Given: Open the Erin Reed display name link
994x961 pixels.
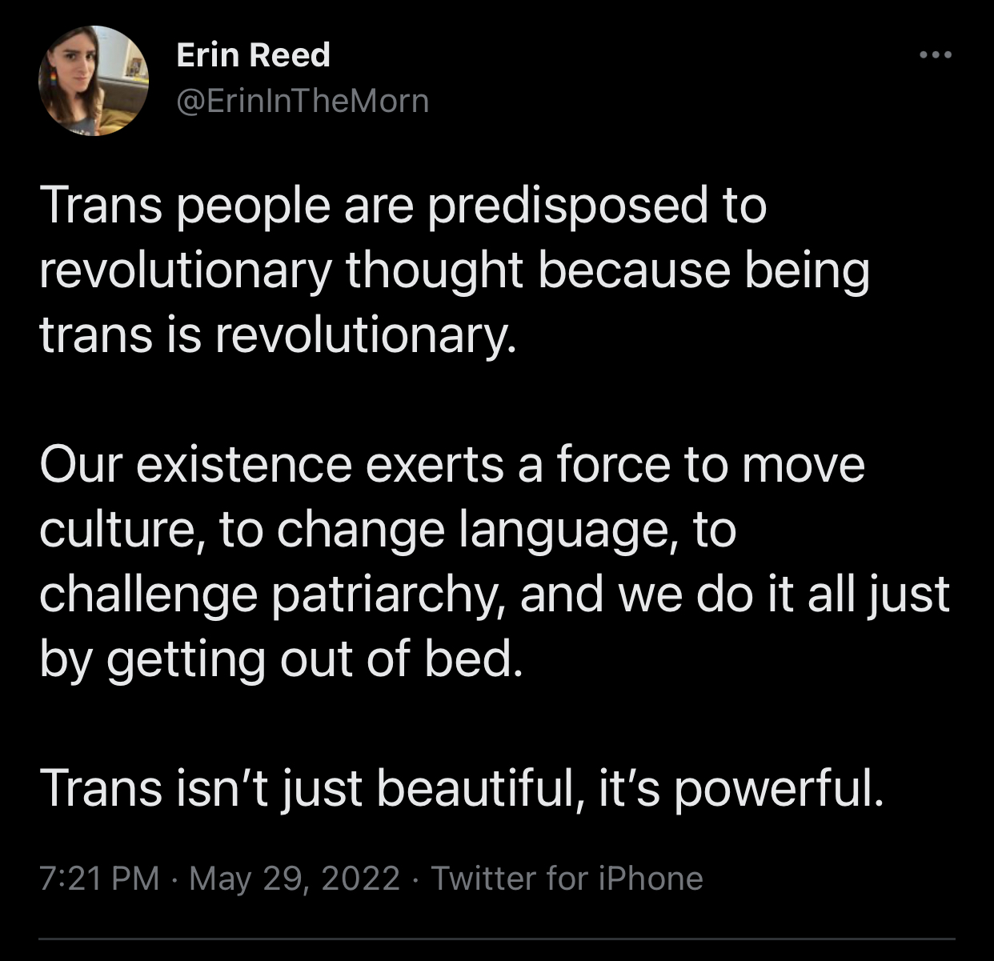Looking at the screenshot, I should (253, 55).
